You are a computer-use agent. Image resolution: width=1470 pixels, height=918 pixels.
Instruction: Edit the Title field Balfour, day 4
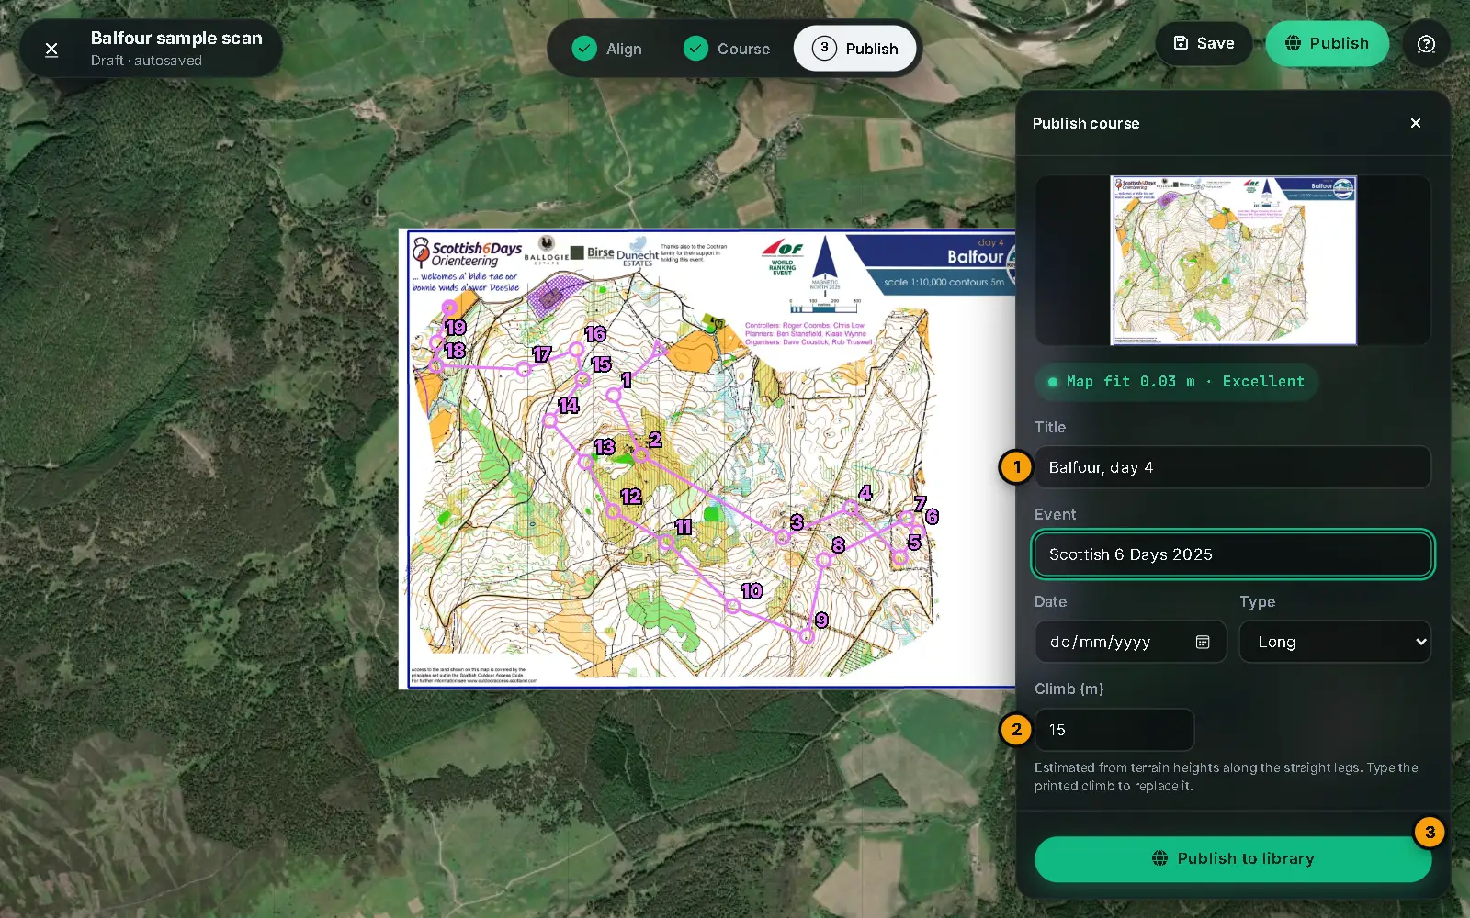[1233, 467]
